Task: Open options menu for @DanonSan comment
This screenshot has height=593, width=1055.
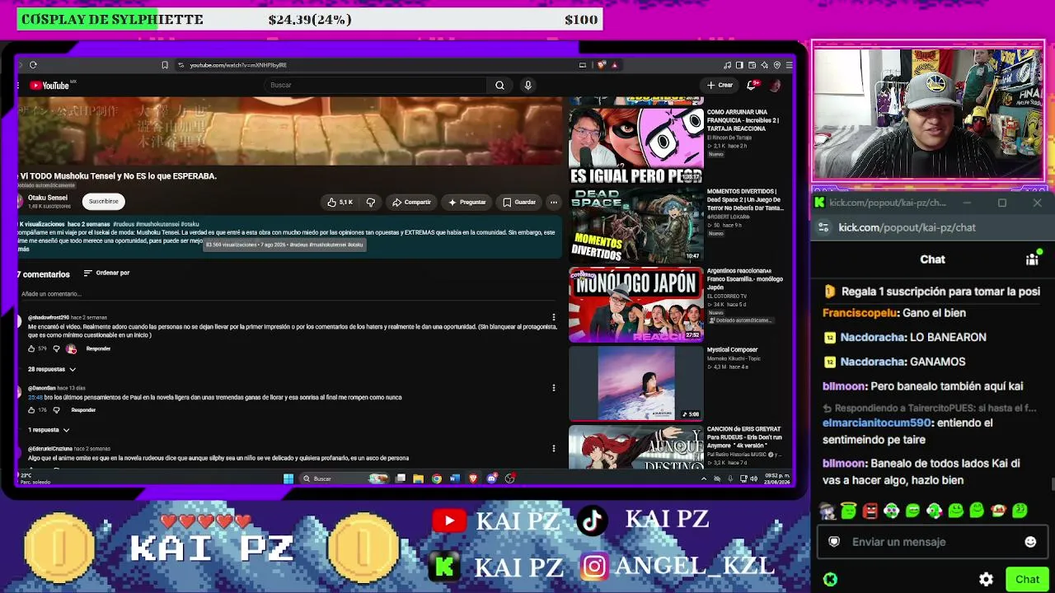Action: click(x=554, y=387)
